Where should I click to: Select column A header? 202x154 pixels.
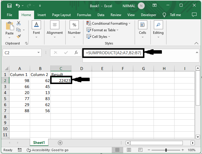click(x=19, y=68)
